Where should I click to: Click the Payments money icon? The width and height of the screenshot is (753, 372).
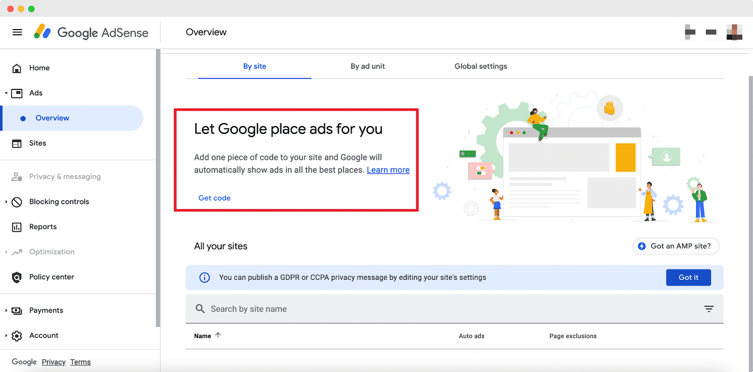pyautogui.click(x=17, y=310)
